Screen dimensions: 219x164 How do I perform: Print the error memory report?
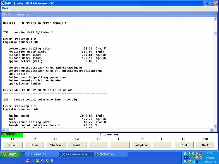tap(184, 145)
